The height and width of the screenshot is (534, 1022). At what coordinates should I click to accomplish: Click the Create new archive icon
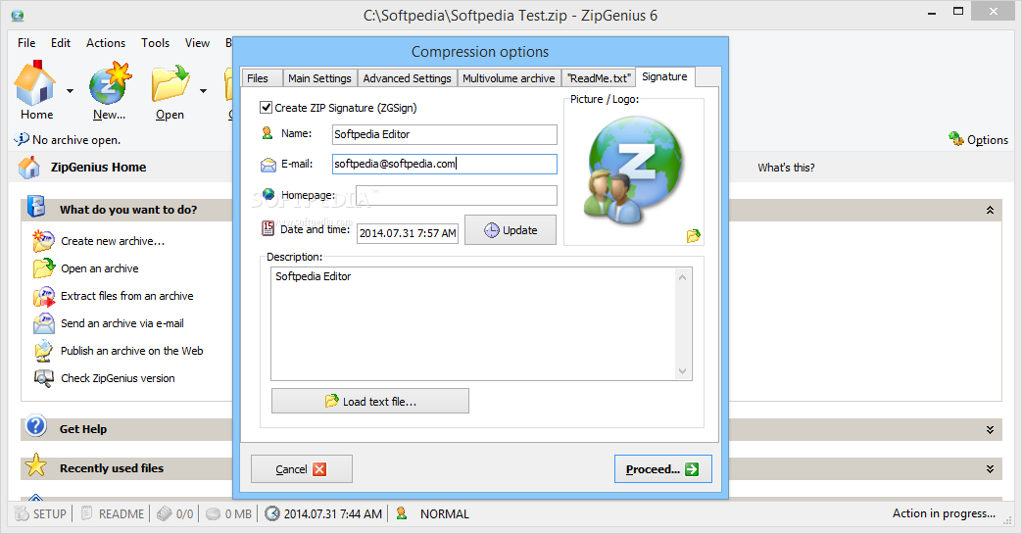pyautogui.click(x=44, y=241)
